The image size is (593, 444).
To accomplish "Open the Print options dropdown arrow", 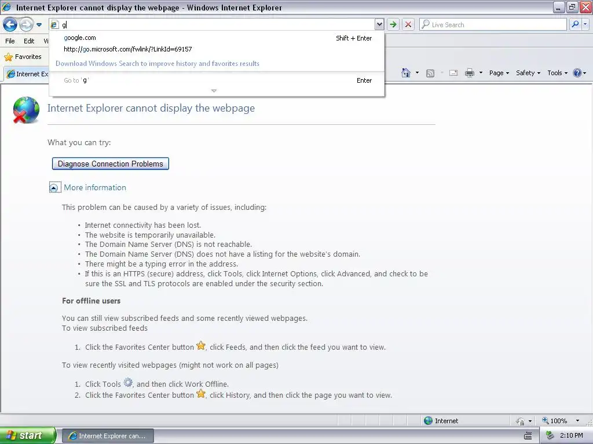I will [x=481, y=73].
